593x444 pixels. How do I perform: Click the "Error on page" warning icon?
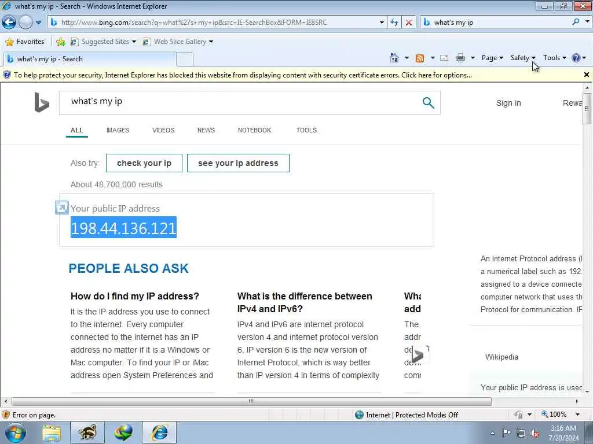pos(6,415)
